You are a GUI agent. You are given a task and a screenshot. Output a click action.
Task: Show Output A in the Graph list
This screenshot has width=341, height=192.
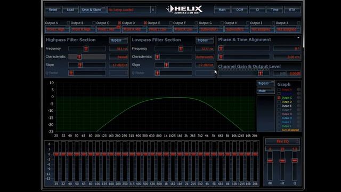coord(279,90)
